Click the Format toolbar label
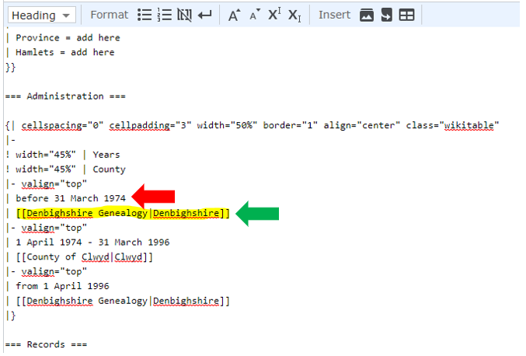Viewport: 526px width, 356px height. 109,15
